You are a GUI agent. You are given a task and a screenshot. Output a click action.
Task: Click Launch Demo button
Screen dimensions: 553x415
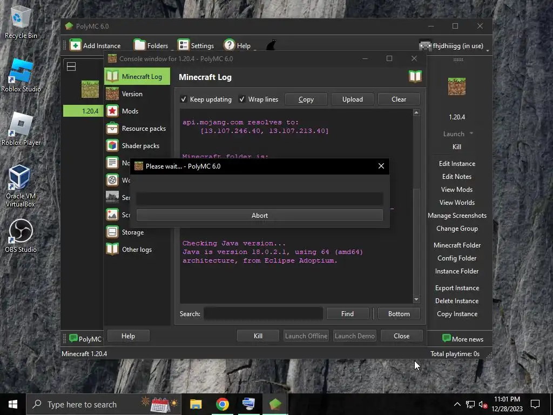[354, 336]
